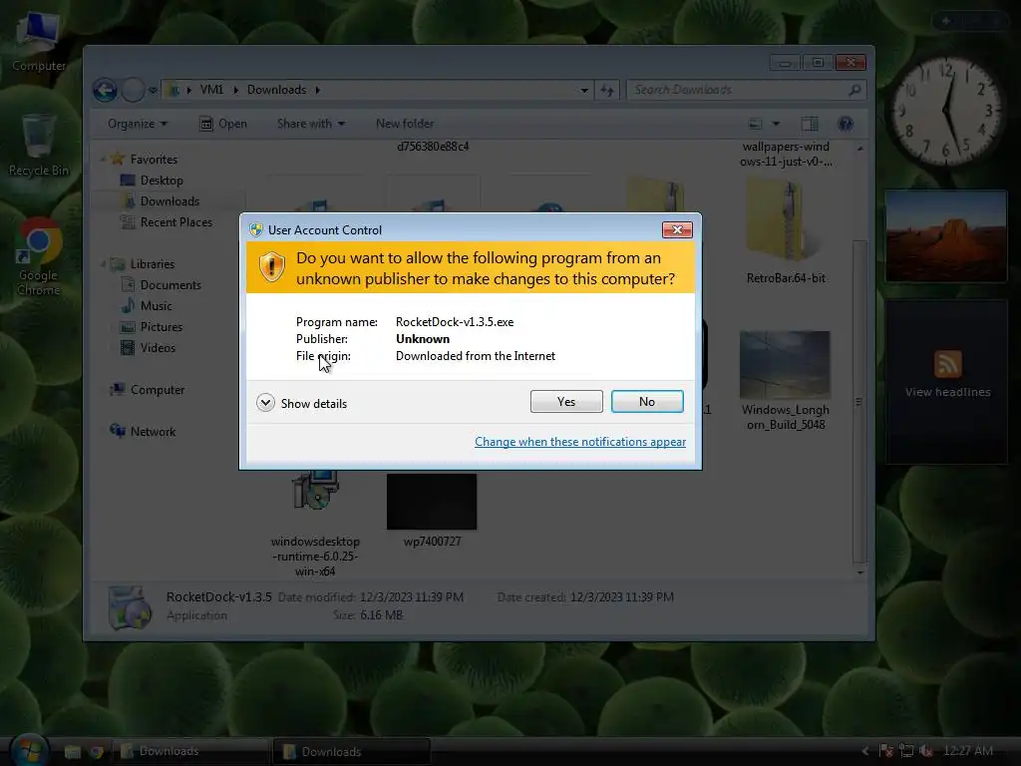Click New folder toolbar button
Image resolution: width=1021 pixels, height=766 pixels.
(405, 124)
